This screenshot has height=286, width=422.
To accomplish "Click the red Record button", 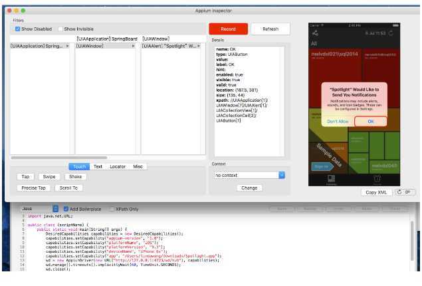I will 228,29.
